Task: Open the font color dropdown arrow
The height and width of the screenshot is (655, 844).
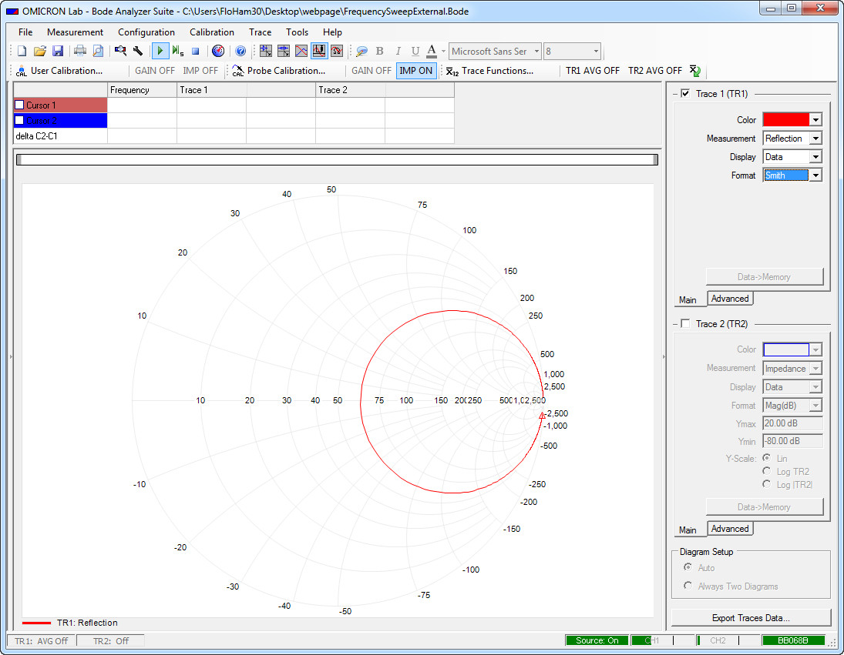Action: tap(443, 51)
